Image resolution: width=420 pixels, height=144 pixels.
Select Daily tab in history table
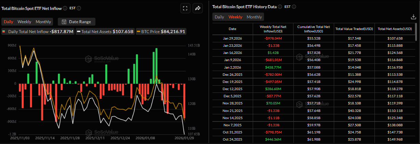(219, 17)
